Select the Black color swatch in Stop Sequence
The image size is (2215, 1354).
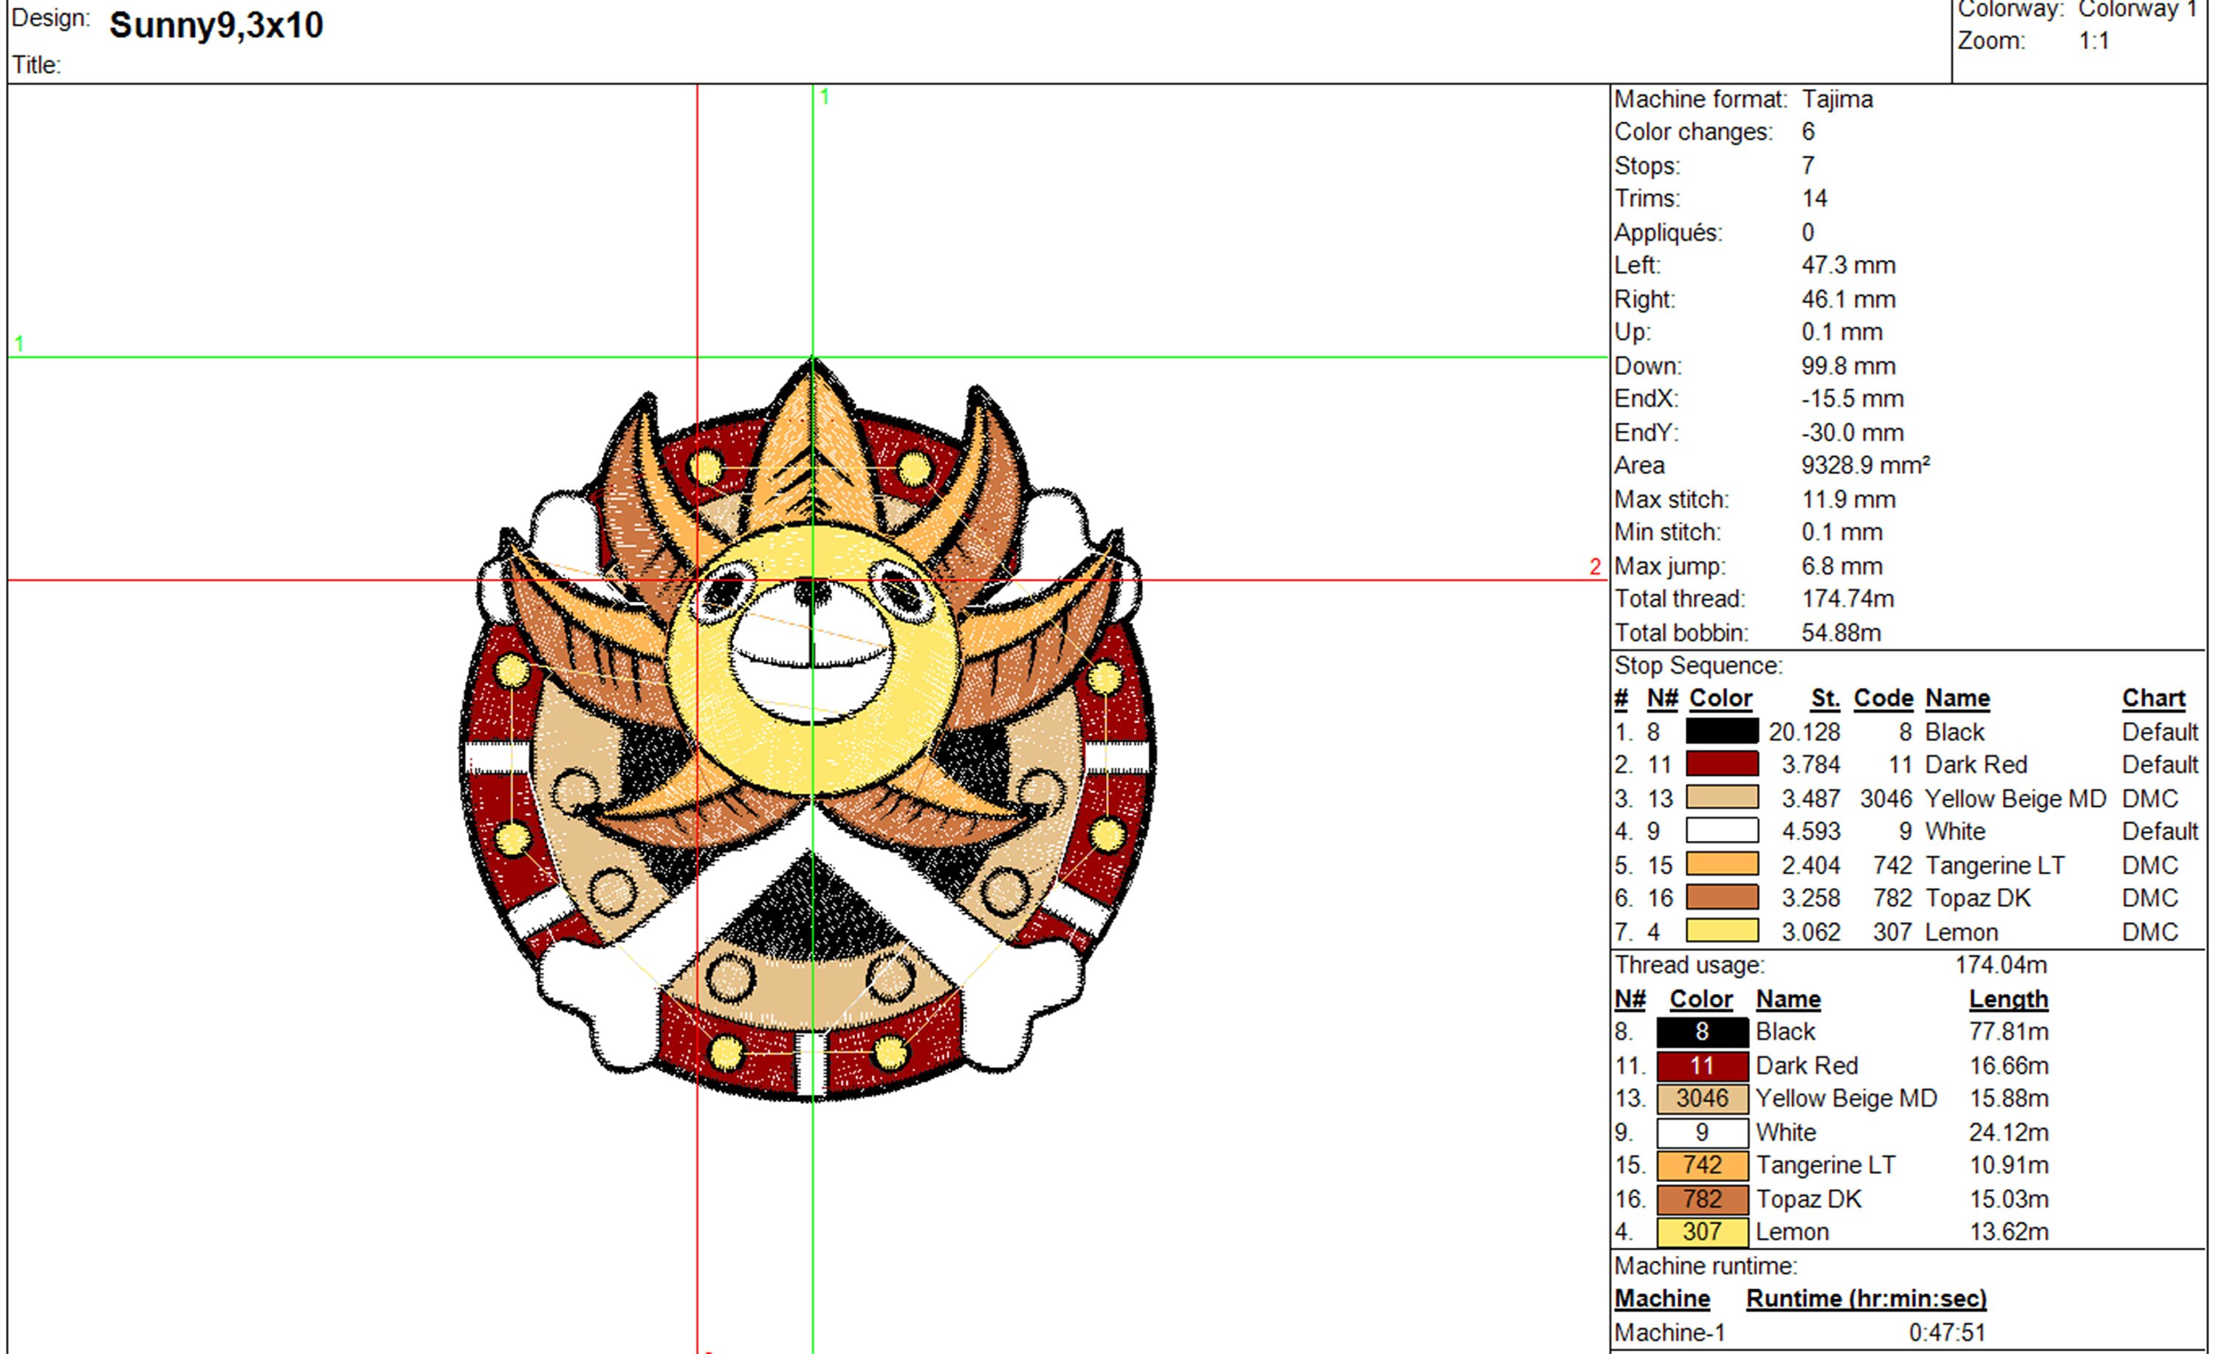[1722, 731]
